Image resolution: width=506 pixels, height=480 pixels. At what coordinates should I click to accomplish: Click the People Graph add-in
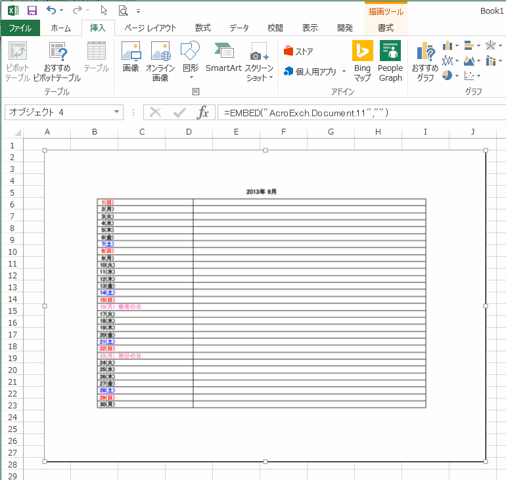(x=390, y=61)
